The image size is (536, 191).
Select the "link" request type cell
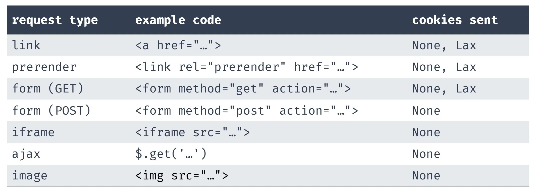(26, 45)
